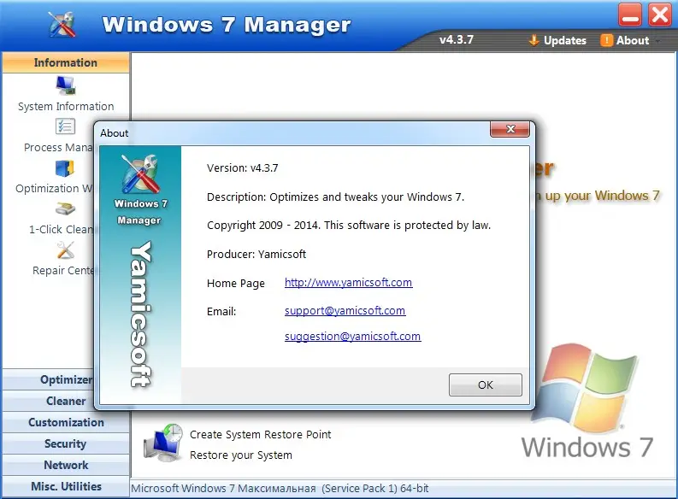678x499 pixels.
Task: Click Create System Restore Point
Action: [x=260, y=434]
